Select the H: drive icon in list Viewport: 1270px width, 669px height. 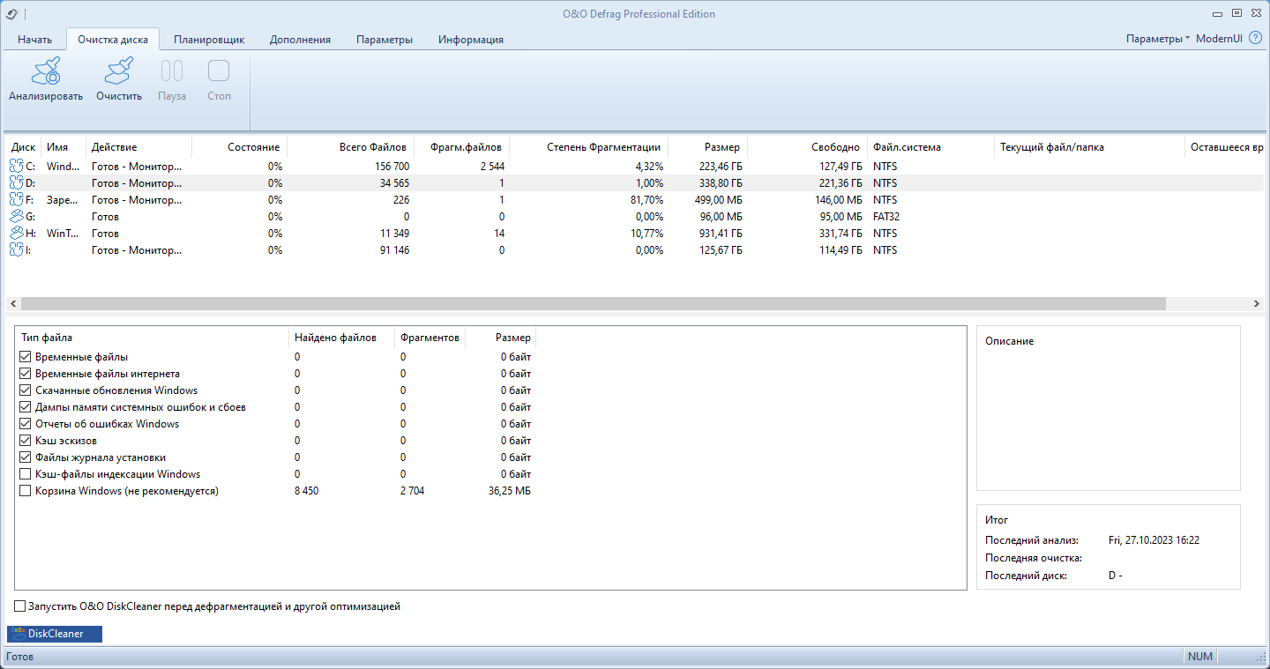(17, 233)
